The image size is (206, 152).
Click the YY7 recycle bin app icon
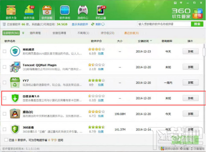[15, 83]
